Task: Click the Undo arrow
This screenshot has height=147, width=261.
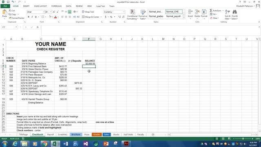Action: [13, 2]
